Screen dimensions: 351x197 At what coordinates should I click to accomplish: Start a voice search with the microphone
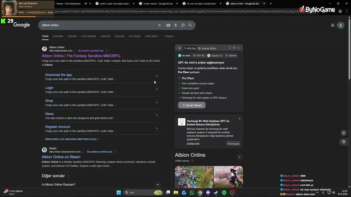(176, 25)
